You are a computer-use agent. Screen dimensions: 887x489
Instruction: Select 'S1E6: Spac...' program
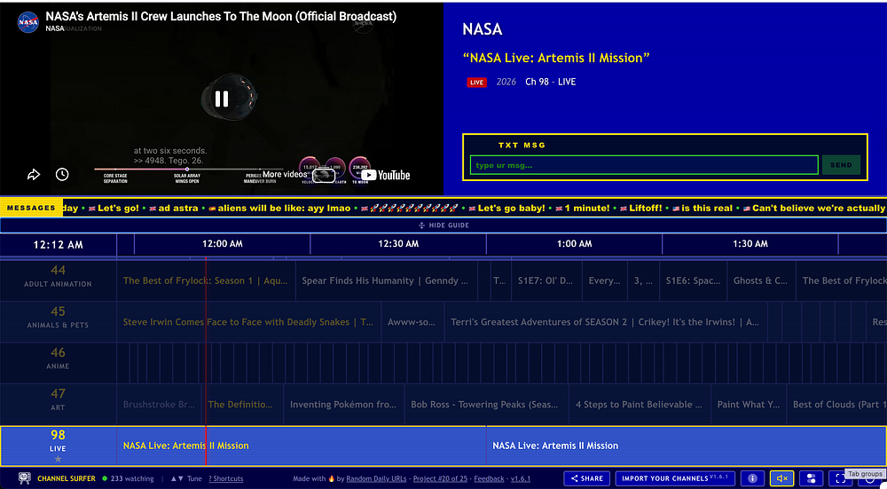[693, 280]
